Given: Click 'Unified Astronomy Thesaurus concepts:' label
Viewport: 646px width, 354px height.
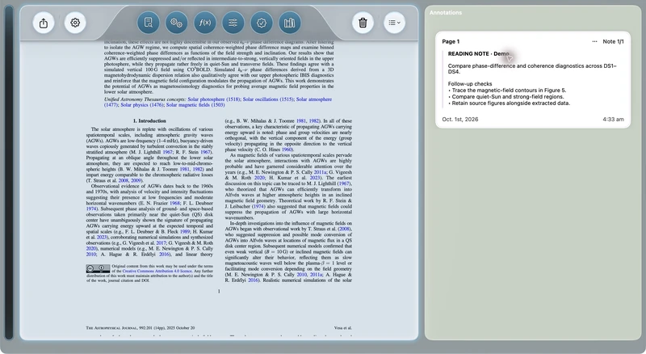Looking at the screenshot, I should [145, 99].
